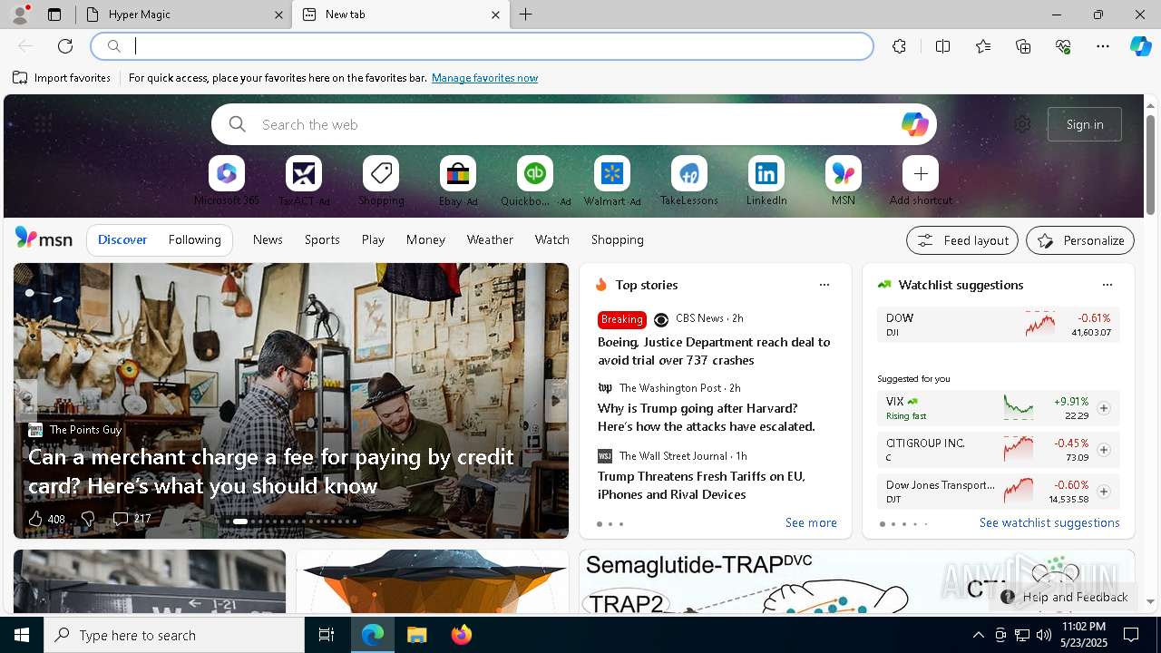The height and width of the screenshot is (653, 1161).
Task: Open MSN shortcut tile
Action: 844,180
